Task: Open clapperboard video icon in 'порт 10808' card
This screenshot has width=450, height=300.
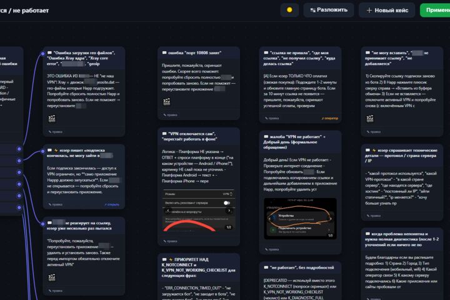Action: click(x=167, y=102)
